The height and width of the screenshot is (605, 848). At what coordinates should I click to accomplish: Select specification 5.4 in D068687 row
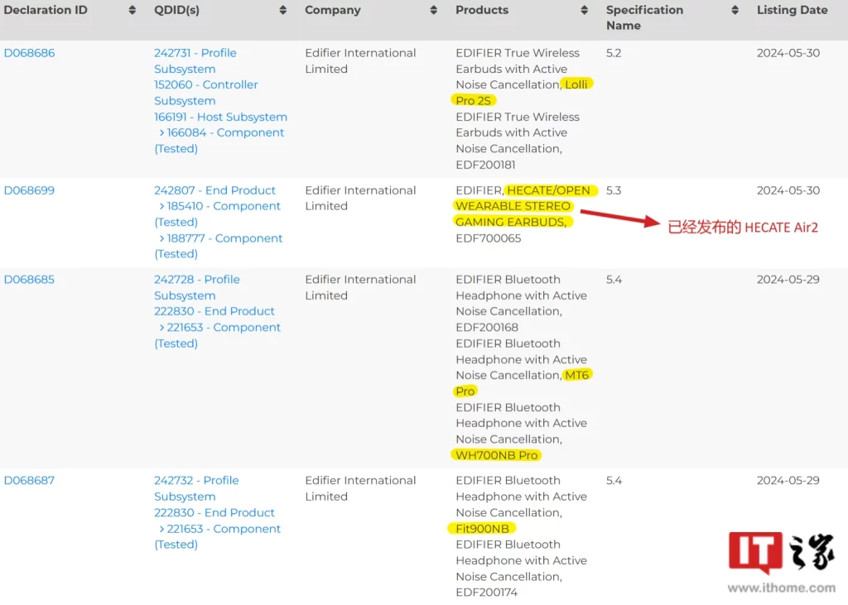(614, 480)
